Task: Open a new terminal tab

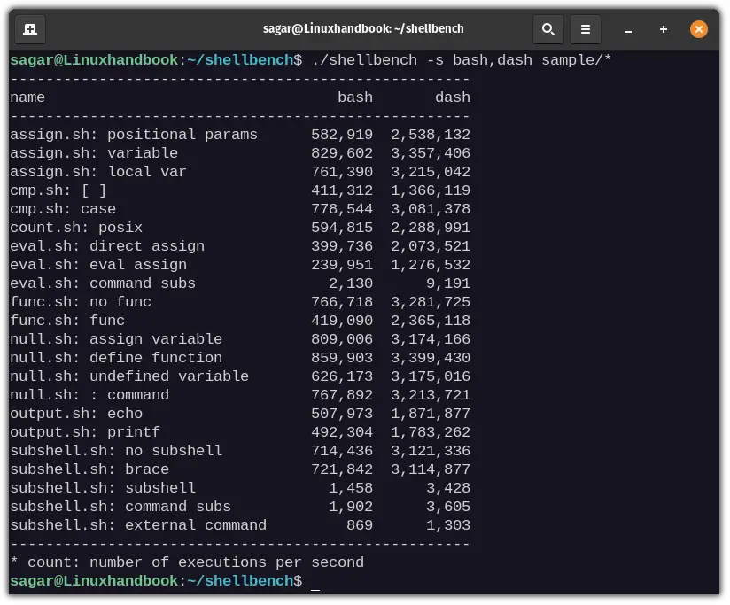Action: coord(29,28)
